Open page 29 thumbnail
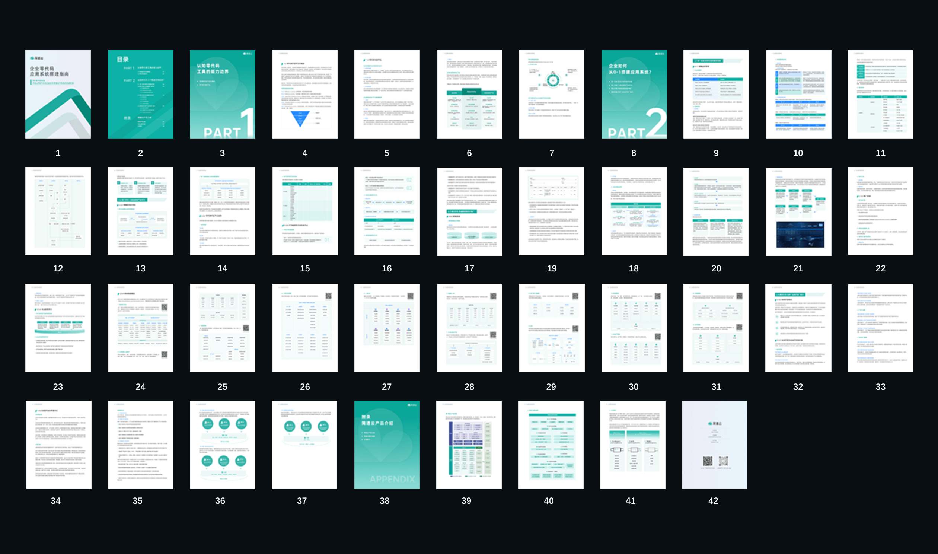The width and height of the screenshot is (938, 554). pos(552,328)
